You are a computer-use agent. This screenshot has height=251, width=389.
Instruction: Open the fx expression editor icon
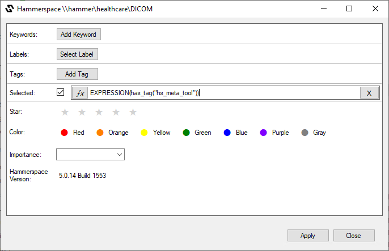[80, 93]
